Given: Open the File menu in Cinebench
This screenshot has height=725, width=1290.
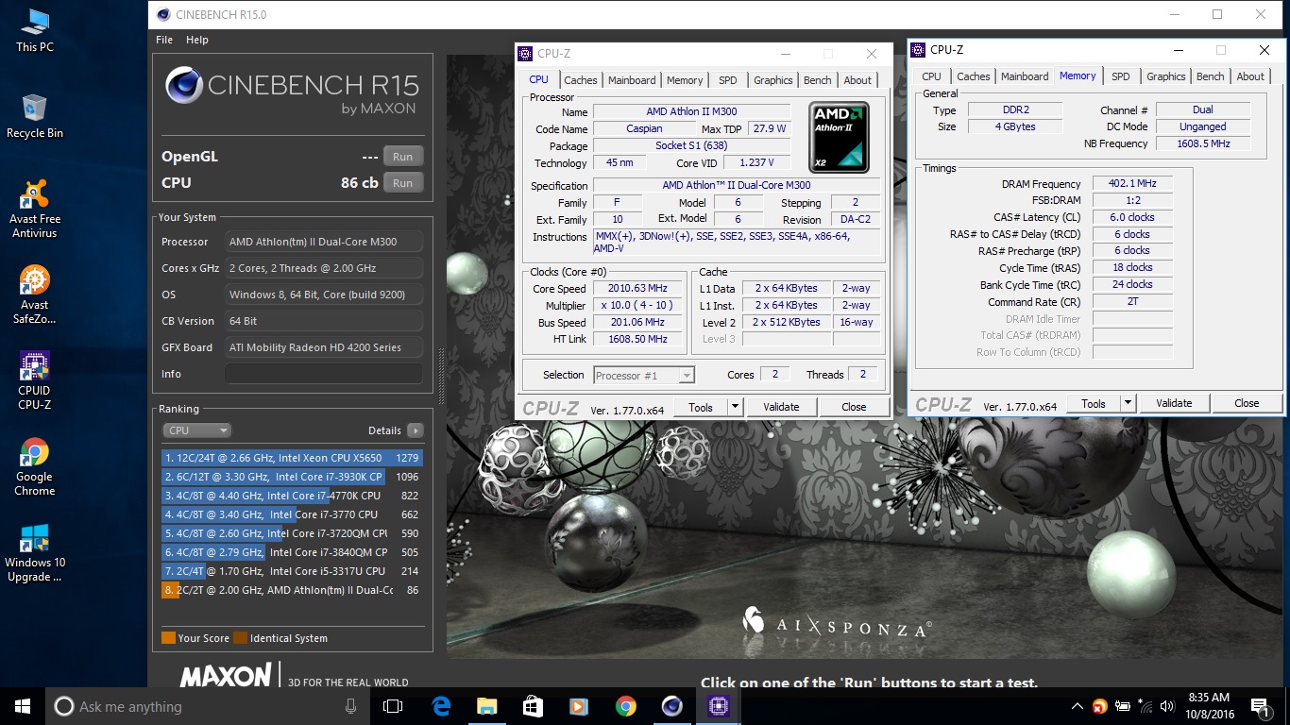Looking at the screenshot, I should tap(164, 40).
